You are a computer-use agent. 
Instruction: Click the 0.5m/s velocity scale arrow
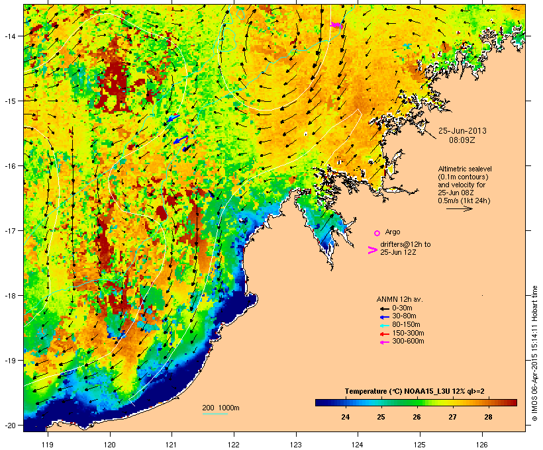(459, 208)
